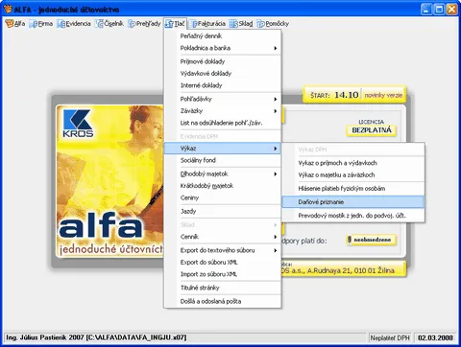Open Titulné stránky entry
461x347 pixels.
click(x=223, y=288)
